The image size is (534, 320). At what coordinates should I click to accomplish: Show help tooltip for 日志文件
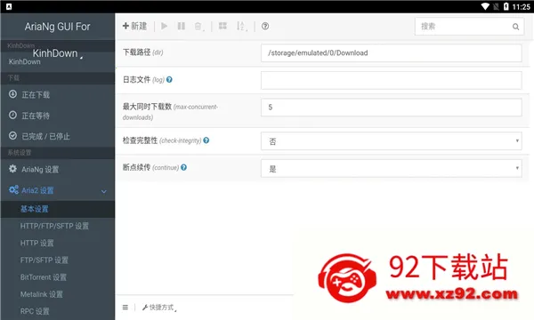(x=169, y=80)
